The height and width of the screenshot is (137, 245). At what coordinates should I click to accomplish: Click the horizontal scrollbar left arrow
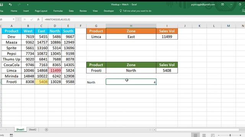pyautogui.click(x=154, y=130)
